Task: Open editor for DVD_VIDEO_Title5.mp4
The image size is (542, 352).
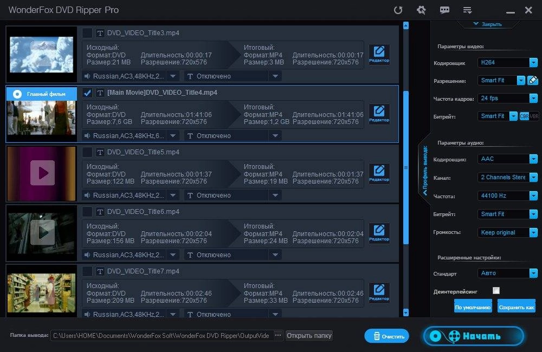Action: (379, 174)
